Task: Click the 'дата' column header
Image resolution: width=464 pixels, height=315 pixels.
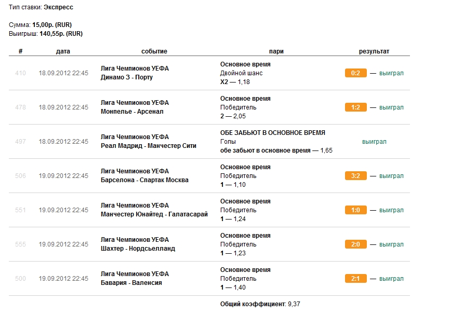Action: [x=63, y=51]
